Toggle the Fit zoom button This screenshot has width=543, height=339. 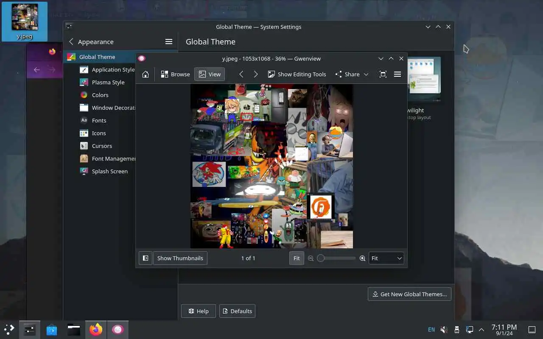pyautogui.click(x=297, y=258)
